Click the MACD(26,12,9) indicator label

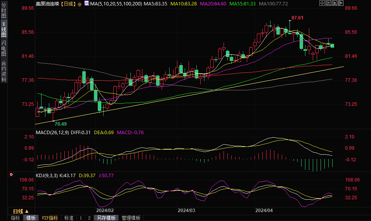pyautogui.click(x=52, y=132)
